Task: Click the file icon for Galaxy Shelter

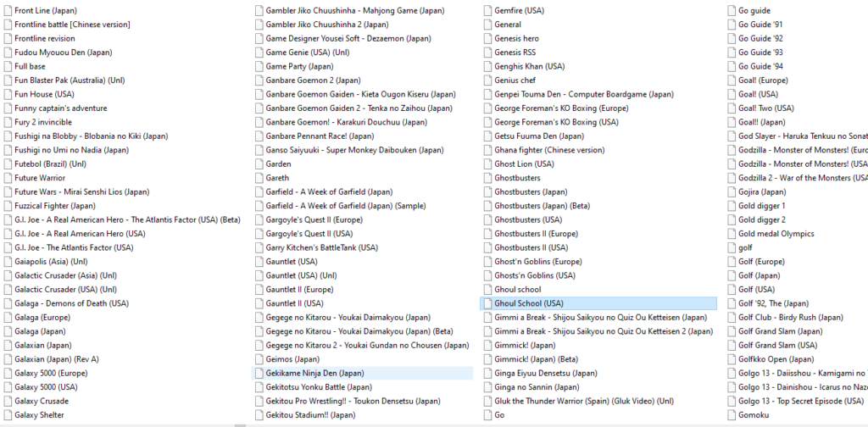Action: pyautogui.click(x=7, y=415)
